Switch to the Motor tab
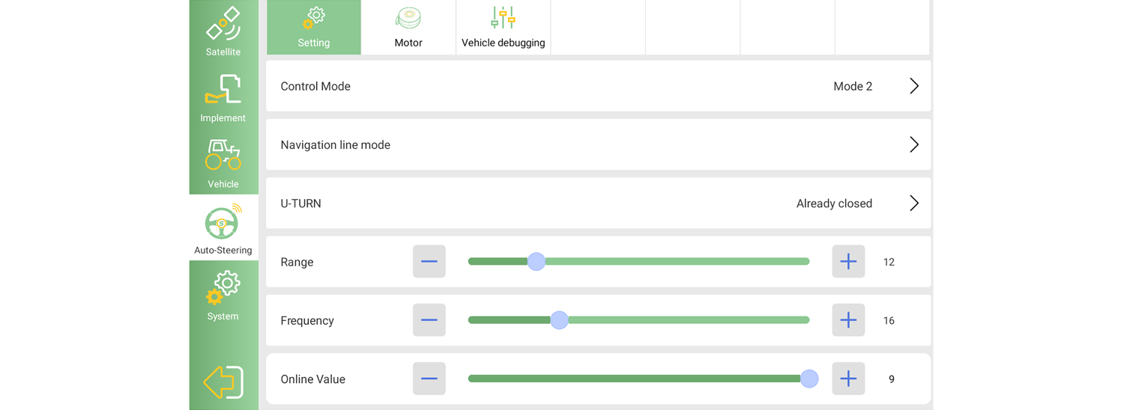This screenshot has width=1124, height=410. 408,28
